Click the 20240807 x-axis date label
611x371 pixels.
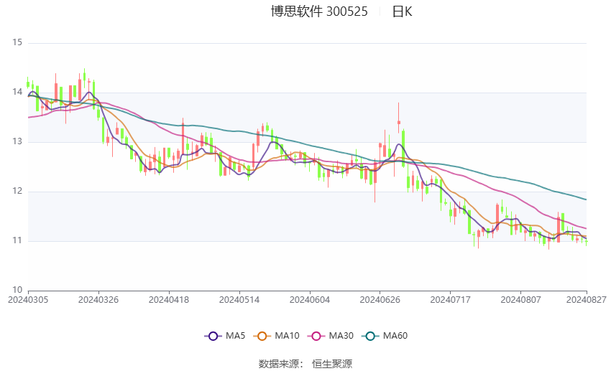521,300
